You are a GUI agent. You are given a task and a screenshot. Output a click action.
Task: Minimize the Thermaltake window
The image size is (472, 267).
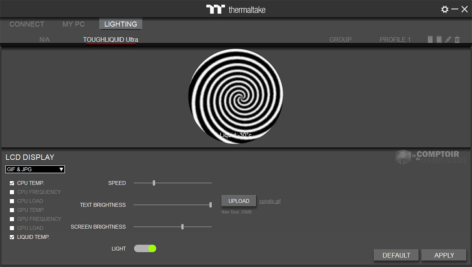455,9
